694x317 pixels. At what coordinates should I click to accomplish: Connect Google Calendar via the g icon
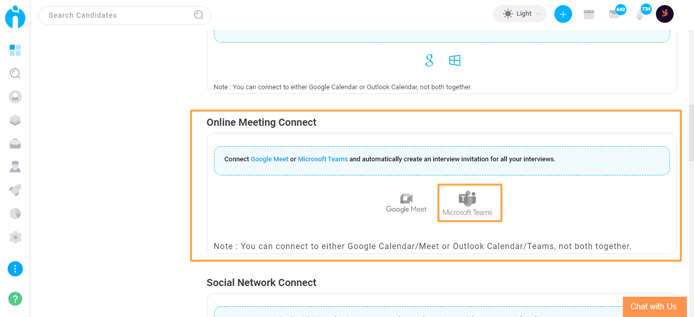(x=429, y=61)
